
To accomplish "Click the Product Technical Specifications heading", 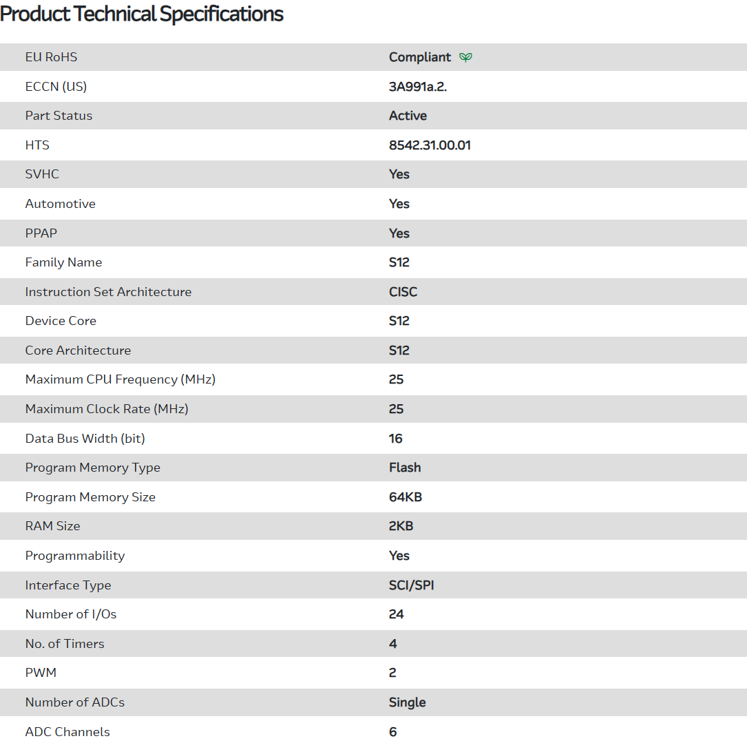I will (x=142, y=14).
